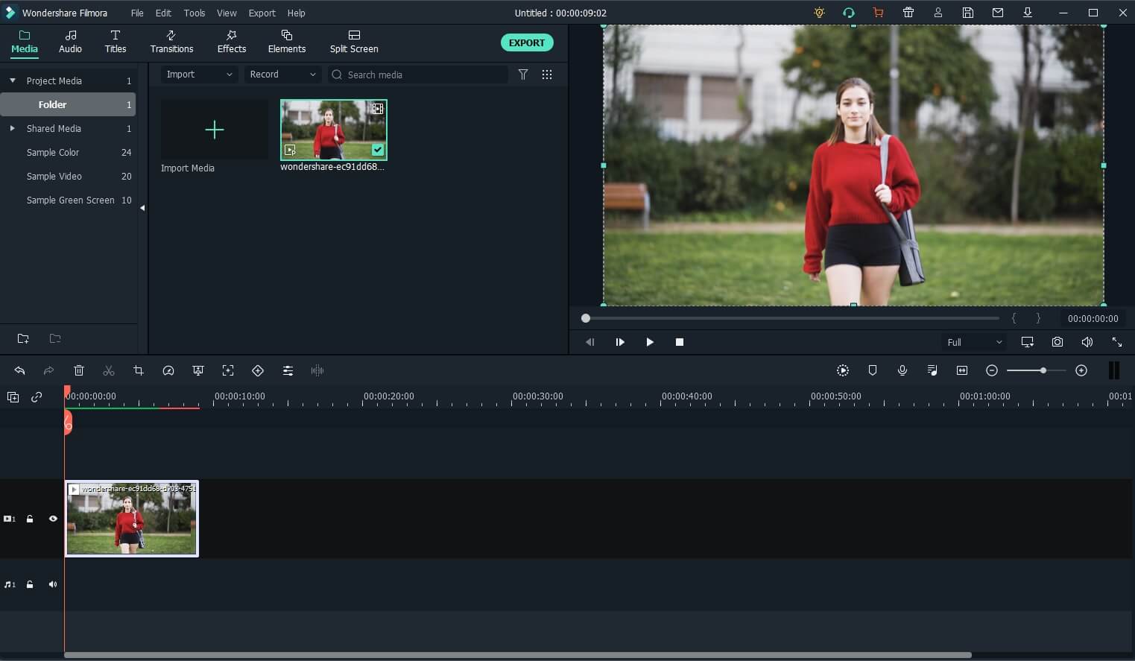Take a snapshot with the camera icon
This screenshot has height=661, width=1135.
click(1057, 342)
